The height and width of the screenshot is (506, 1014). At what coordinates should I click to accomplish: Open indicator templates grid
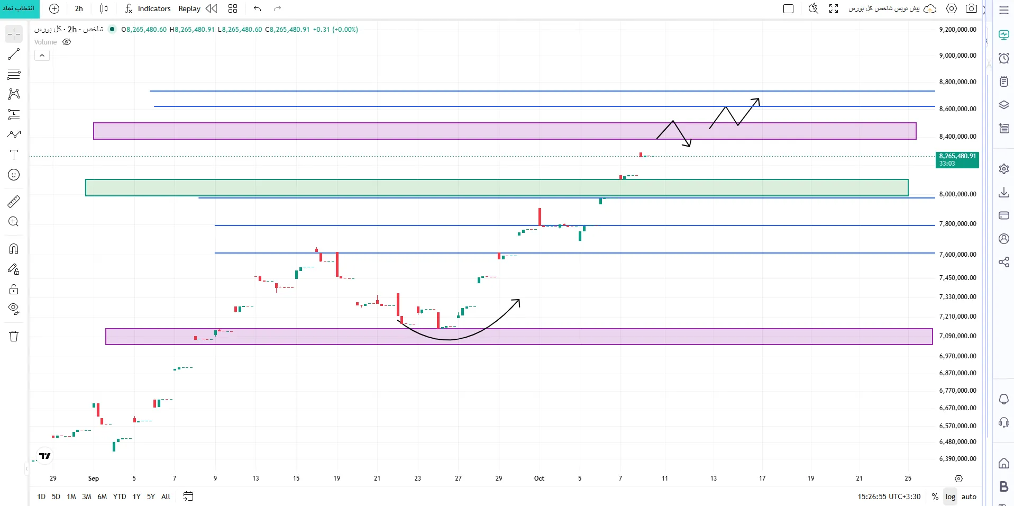tap(233, 8)
